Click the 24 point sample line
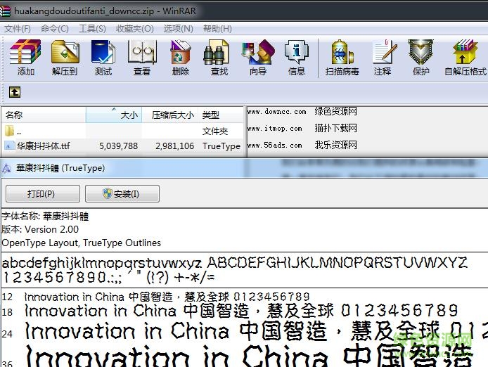488x367 pixels. 256,331
